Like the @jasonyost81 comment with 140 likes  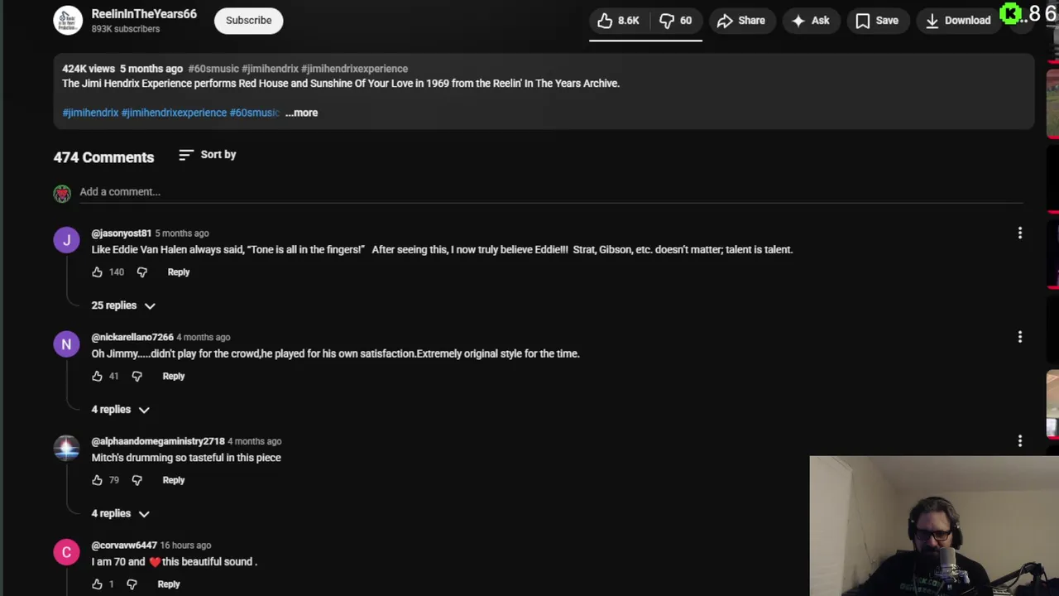point(97,272)
